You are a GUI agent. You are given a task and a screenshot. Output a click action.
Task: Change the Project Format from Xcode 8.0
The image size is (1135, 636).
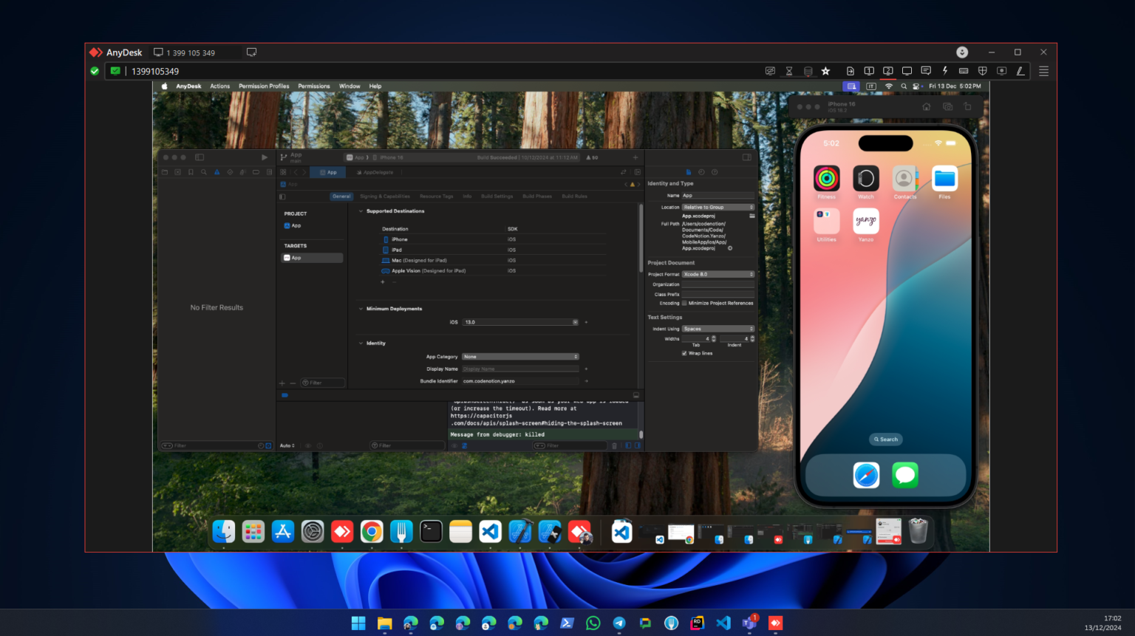coord(718,274)
